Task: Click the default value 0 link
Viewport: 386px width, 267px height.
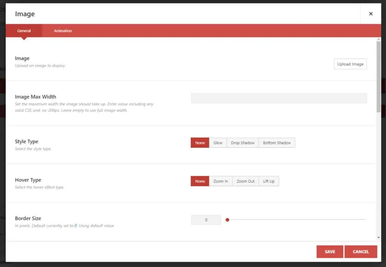Action: (x=75, y=226)
